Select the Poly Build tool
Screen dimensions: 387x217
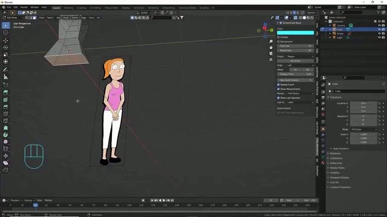pyautogui.click(x=5, y=128)
